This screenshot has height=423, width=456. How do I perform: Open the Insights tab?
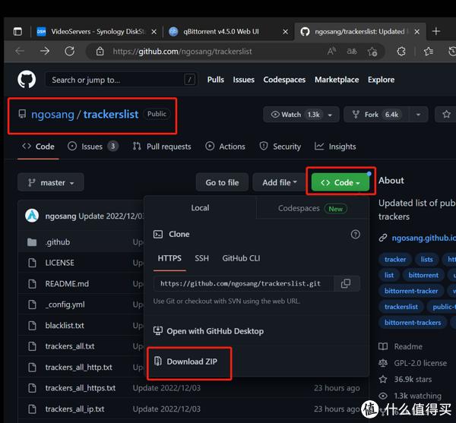[x=335, y=147]
